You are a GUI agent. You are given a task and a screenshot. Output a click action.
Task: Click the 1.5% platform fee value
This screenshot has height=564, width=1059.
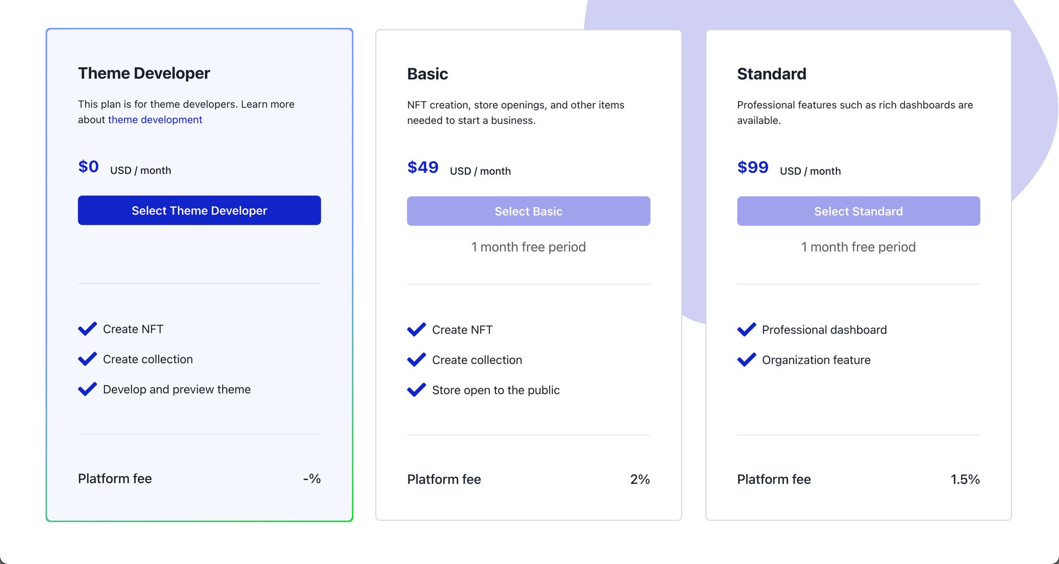[965, 479]
